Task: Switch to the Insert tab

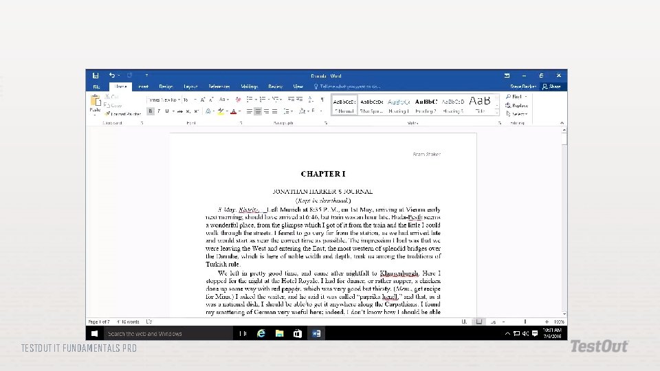Action: tap(144, 87)
